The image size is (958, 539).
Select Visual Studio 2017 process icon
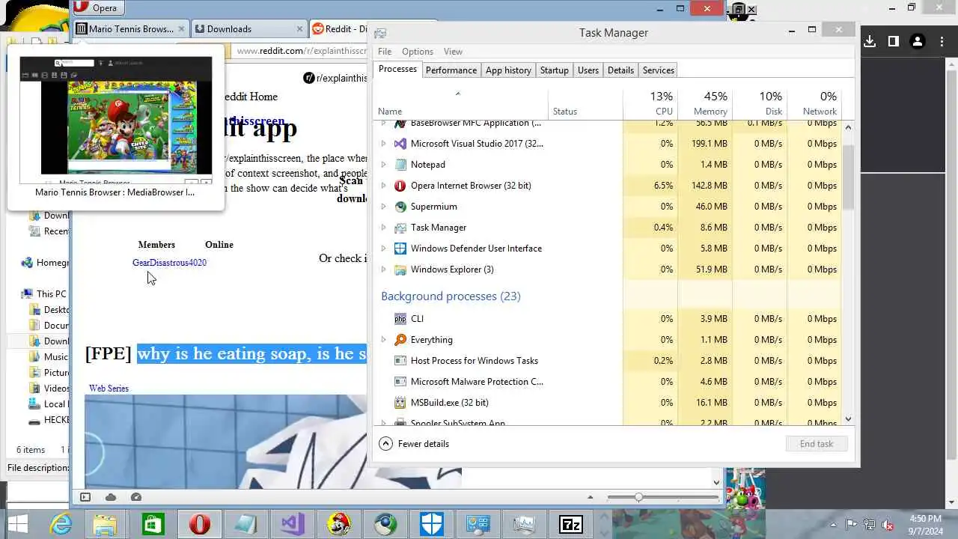[x=400, y=144]
